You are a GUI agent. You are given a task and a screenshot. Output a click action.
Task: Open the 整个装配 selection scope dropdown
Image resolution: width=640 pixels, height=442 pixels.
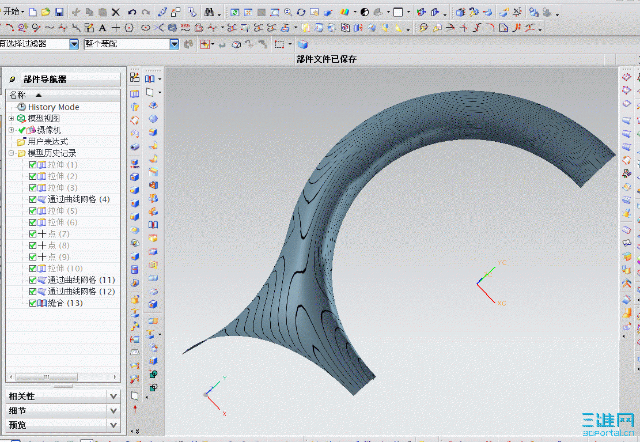pos(174,44)
